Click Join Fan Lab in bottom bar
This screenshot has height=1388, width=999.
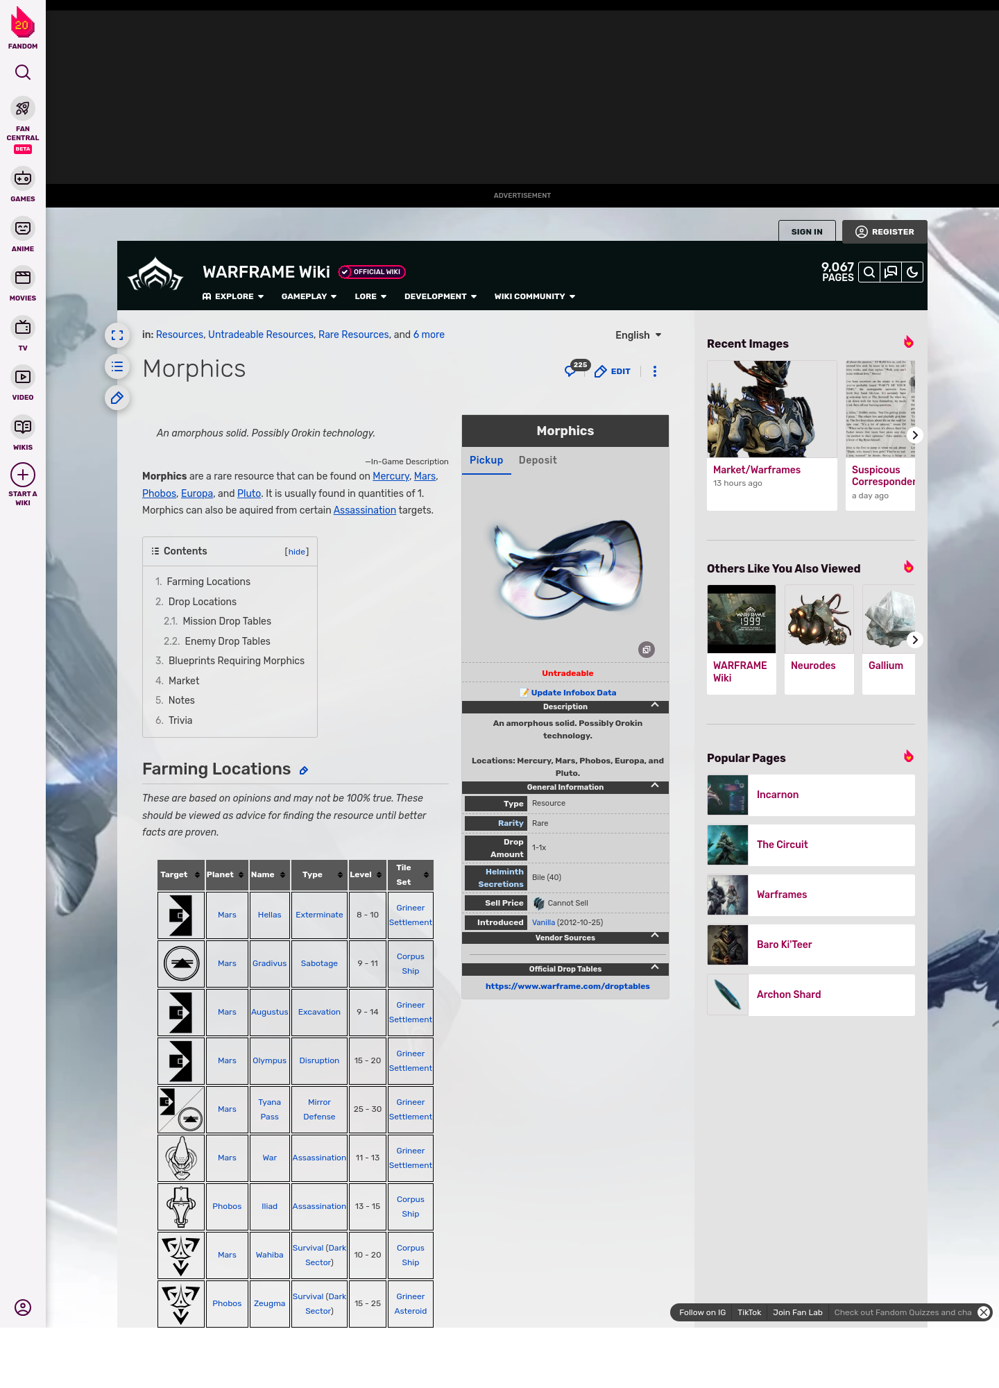798,1312
